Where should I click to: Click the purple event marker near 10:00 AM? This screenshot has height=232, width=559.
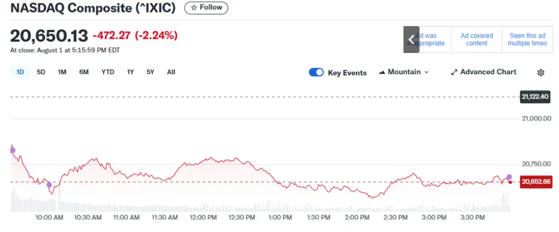click(49, 185)
